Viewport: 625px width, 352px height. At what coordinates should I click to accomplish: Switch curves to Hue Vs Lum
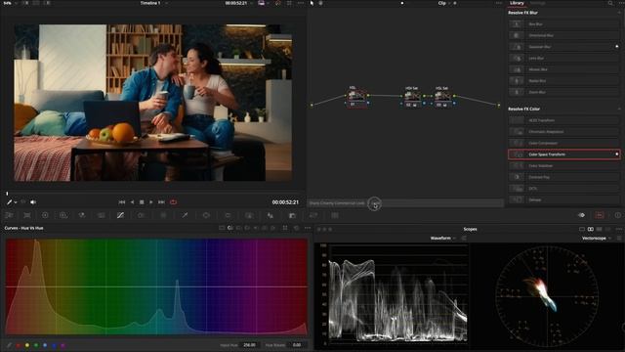(247, 228)
